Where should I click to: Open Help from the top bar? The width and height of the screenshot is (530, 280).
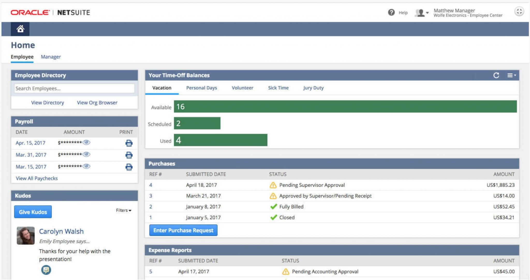pyautogui.click(x=402, y=12)
